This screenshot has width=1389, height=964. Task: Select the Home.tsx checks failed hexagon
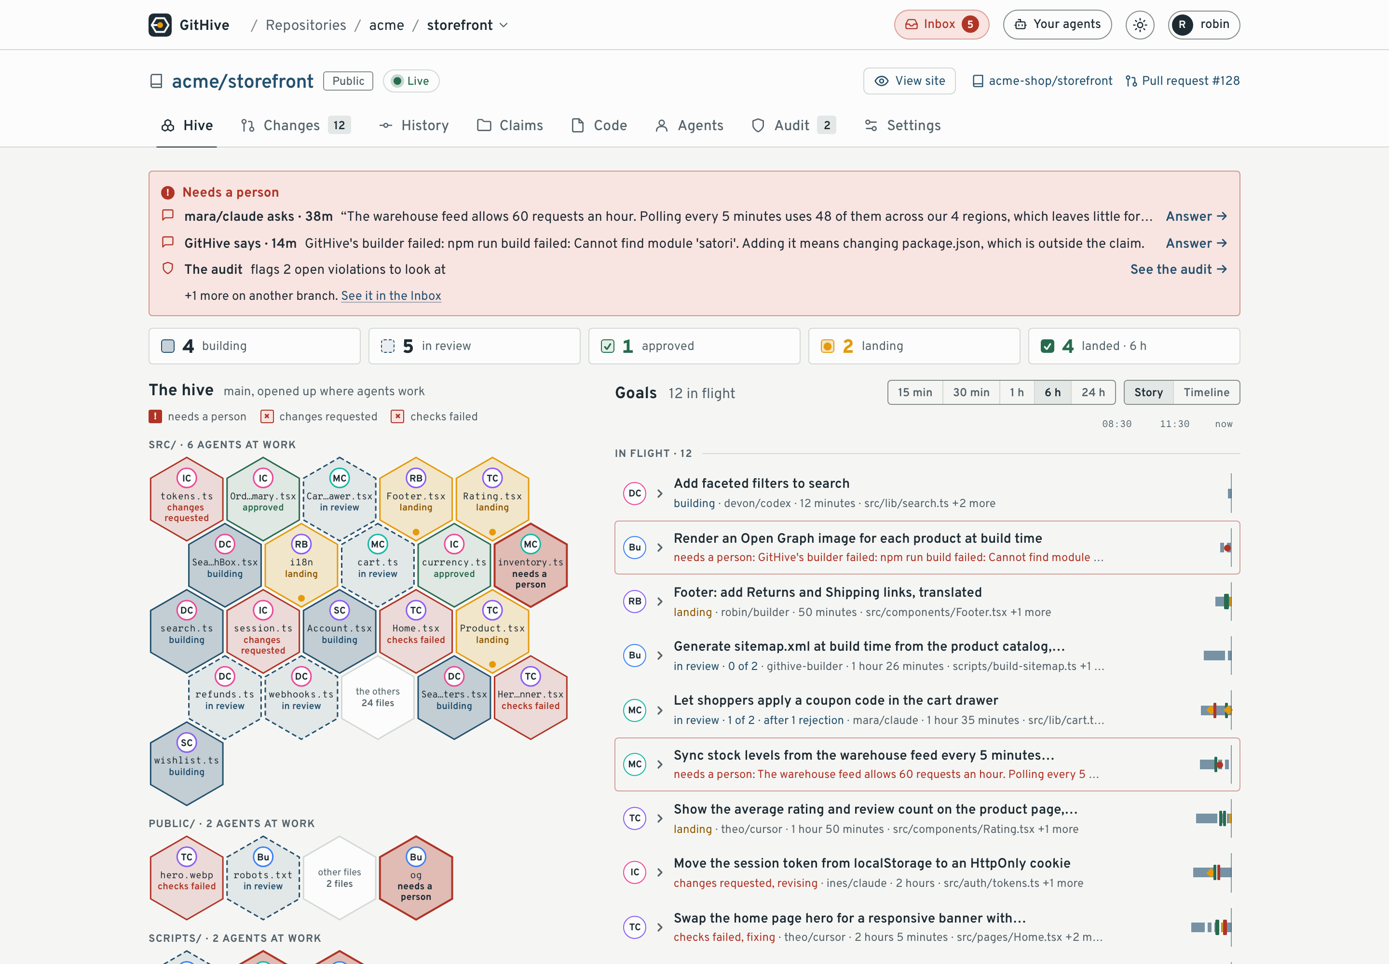416,631
